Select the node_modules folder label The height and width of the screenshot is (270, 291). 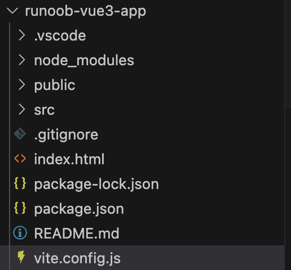point(84,61)
